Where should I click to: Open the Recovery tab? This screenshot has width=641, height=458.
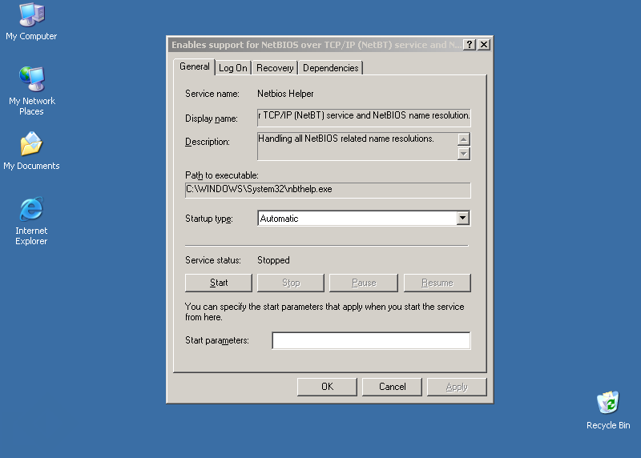coord(275,68)
